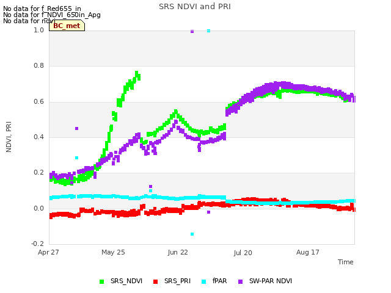Image resolution: width=391 pixels, height=293 pixels.
Task: Click the 0.4 y-axis tick label
Action: coord(38,137)
